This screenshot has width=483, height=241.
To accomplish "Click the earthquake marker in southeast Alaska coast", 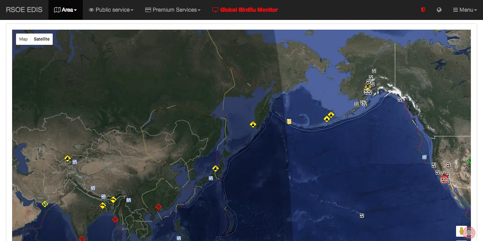I will coord(400,100).
